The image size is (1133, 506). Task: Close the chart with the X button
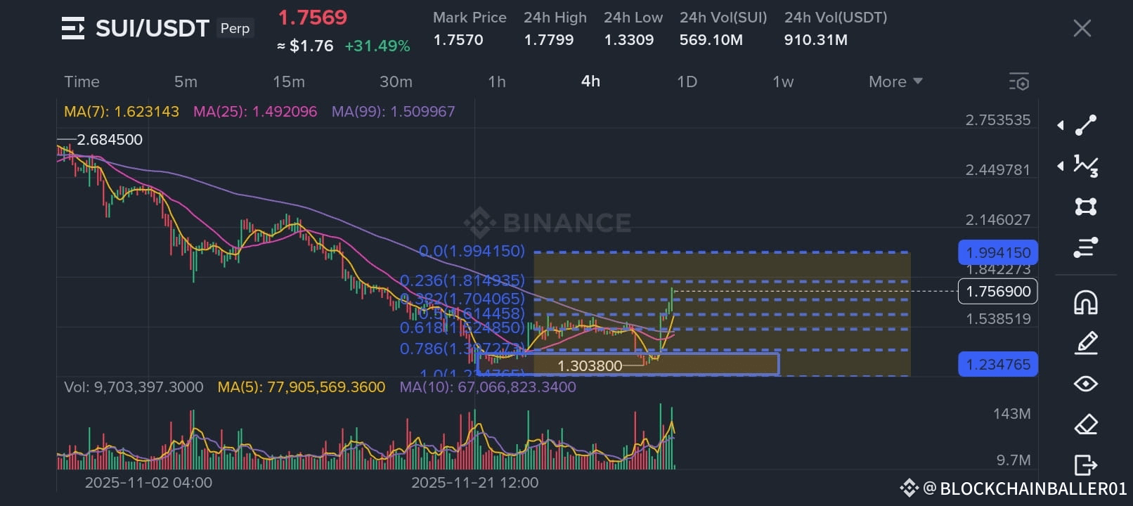click(x=1082, y=28)
